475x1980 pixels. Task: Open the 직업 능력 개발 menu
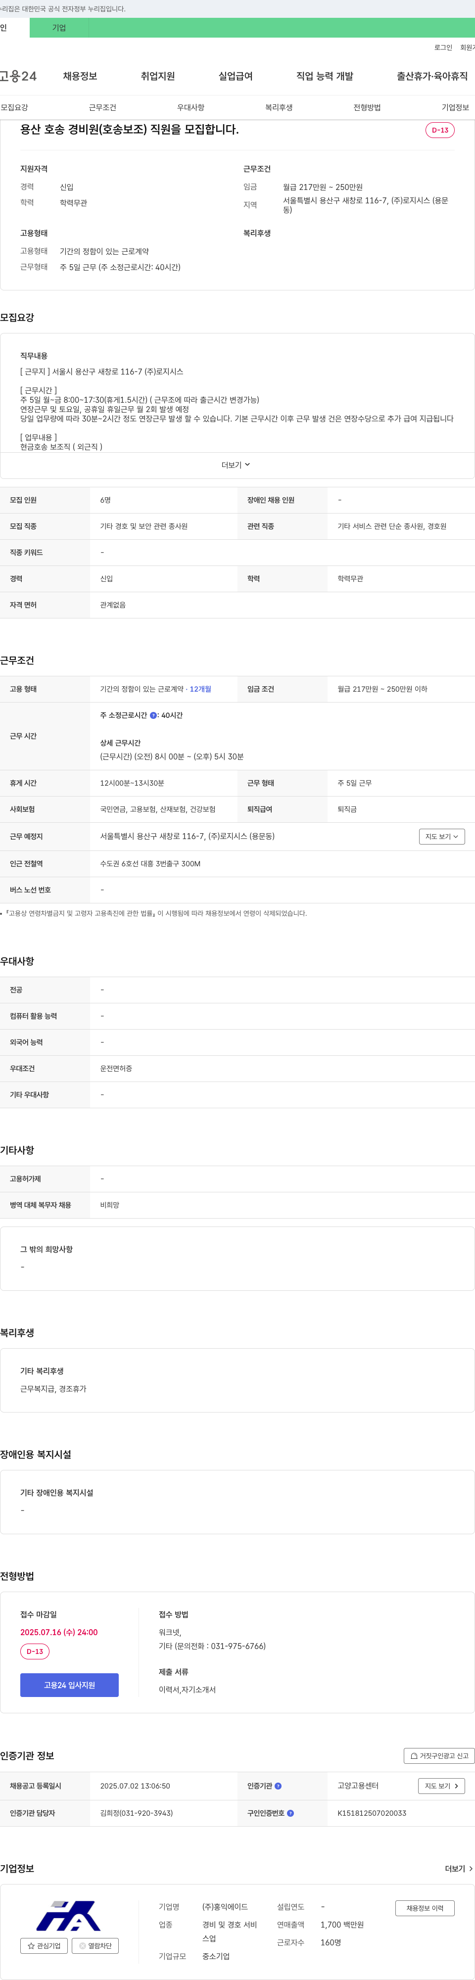click(x=325, y=76)
